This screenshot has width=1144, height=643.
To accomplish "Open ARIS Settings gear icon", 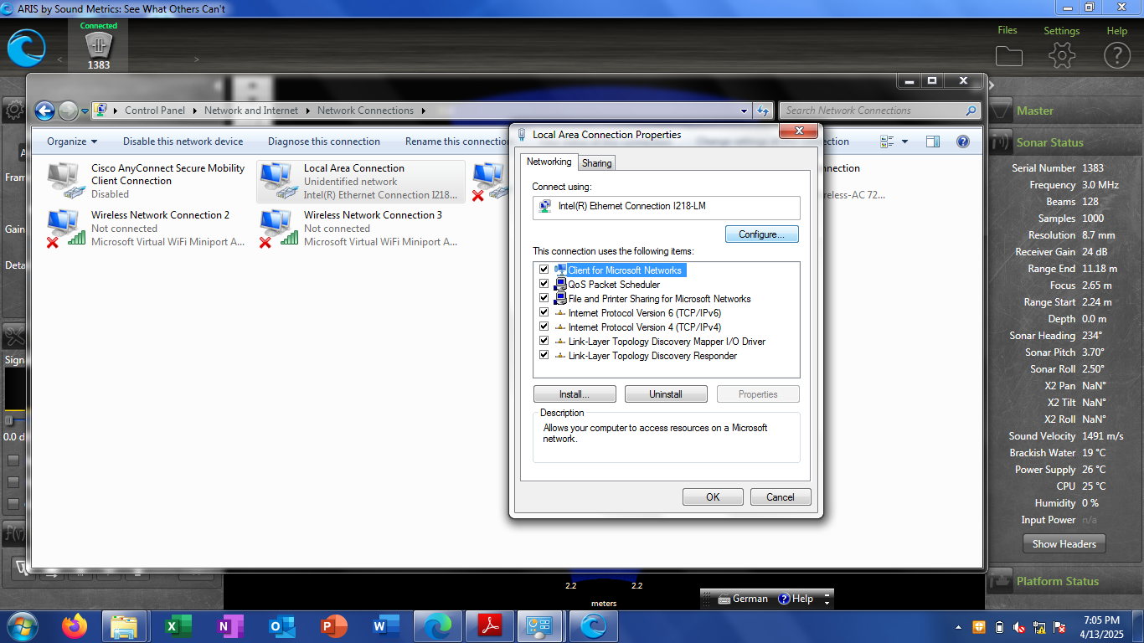I will pyautogui.click(x=1061, y=55).
